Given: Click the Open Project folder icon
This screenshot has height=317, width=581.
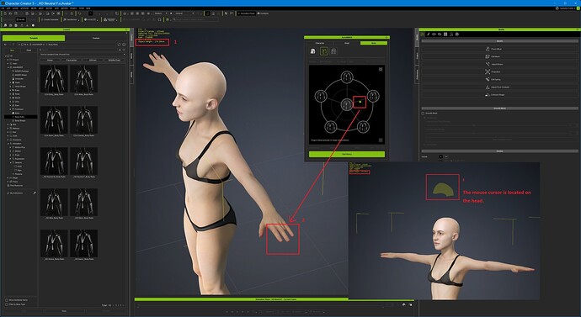Looking at the screenshot, I should coord(10,13).
